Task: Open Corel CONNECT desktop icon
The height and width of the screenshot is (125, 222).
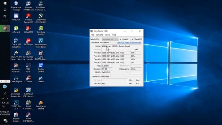Action: (x=28, y=117)
